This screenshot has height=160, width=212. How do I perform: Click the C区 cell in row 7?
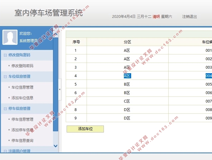(127, 101)
